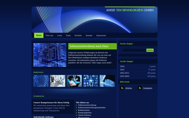Select the Kommunikation list item
The width and height of the screenshot is (189, 118).
click(x=85, y=113)
